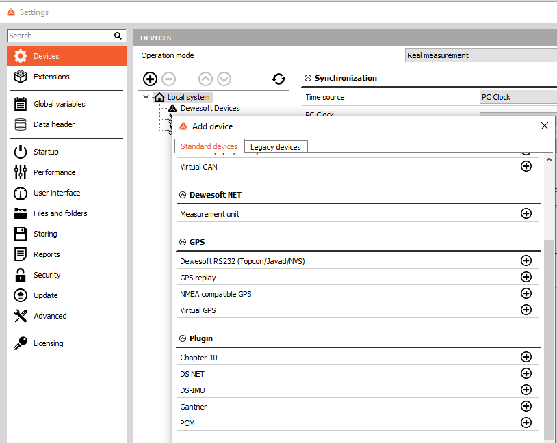Open the Data header section
This screenshot has width=557, height=443.
click(x=66, y=124)
